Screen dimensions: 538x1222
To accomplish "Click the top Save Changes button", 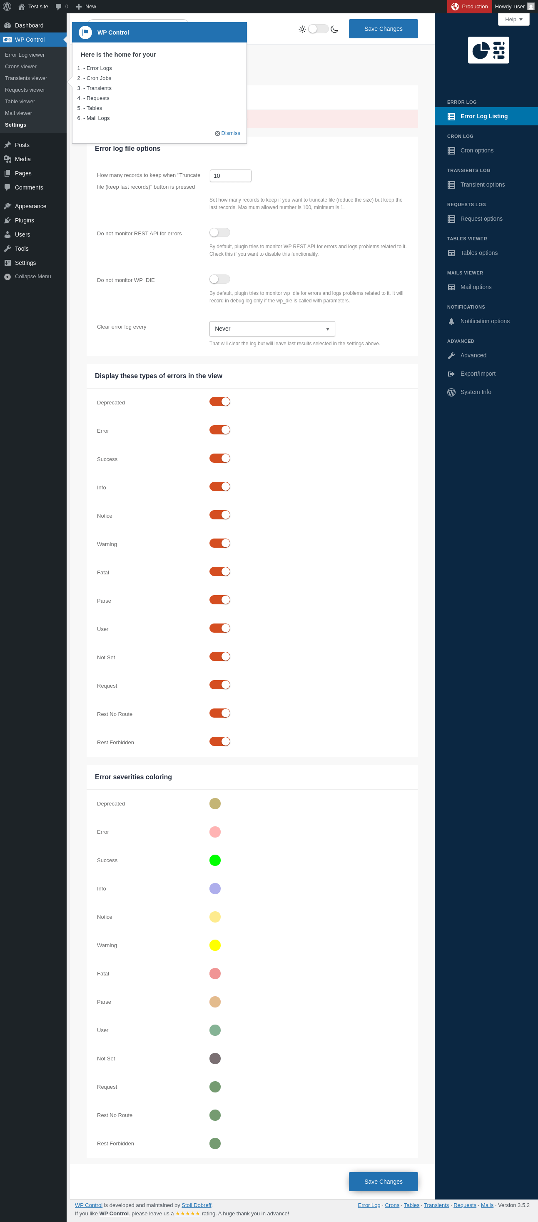I will click(x=384, y=29).
